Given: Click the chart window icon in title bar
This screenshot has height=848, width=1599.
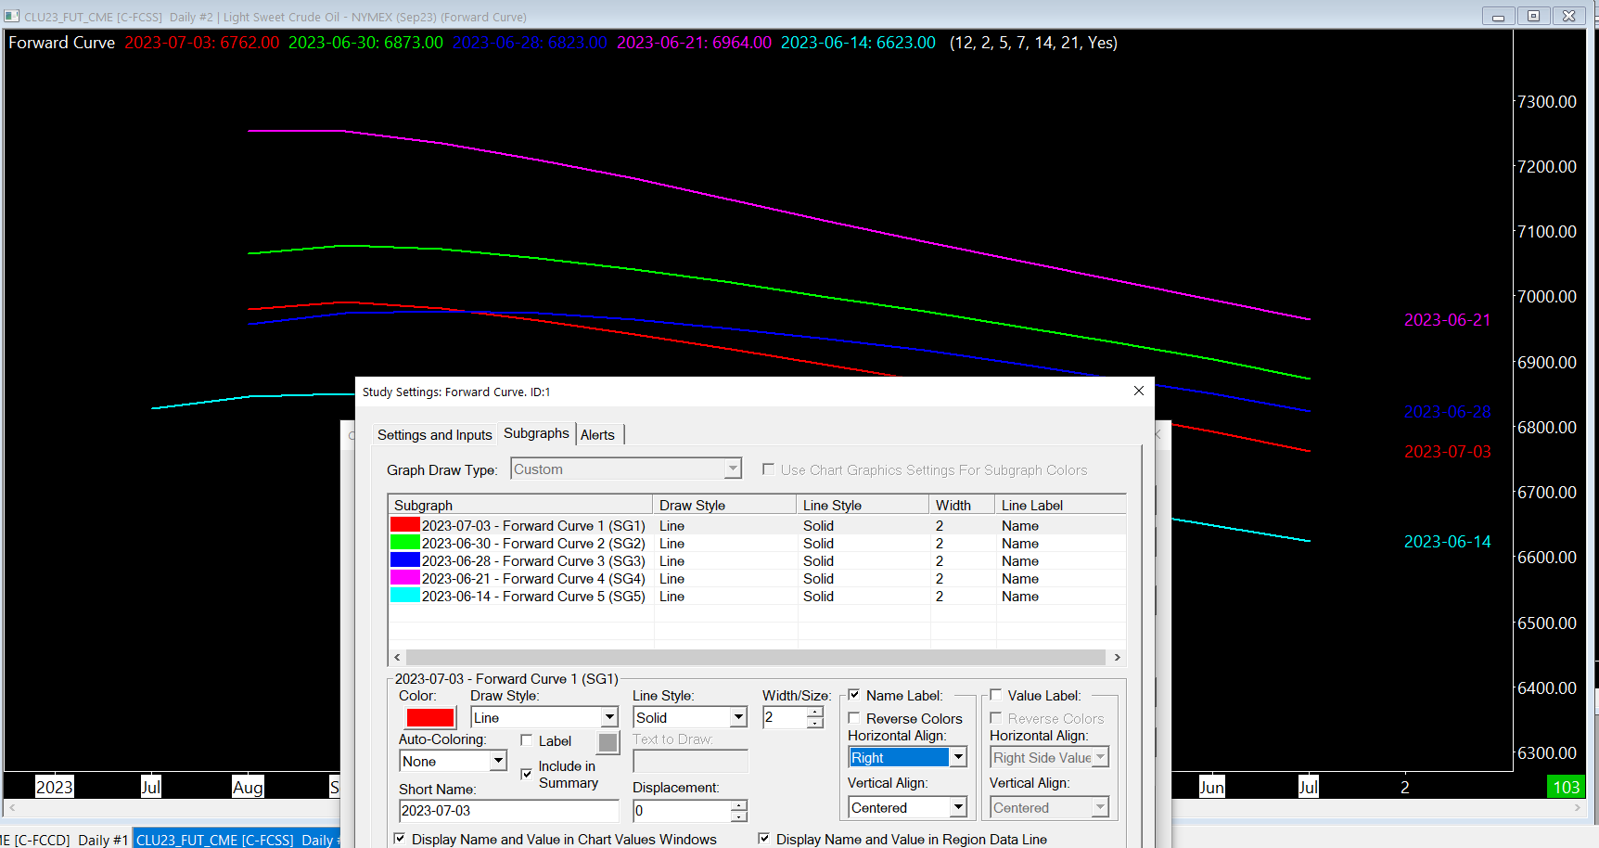Looking at the screenshot, I should pos(12,17).
